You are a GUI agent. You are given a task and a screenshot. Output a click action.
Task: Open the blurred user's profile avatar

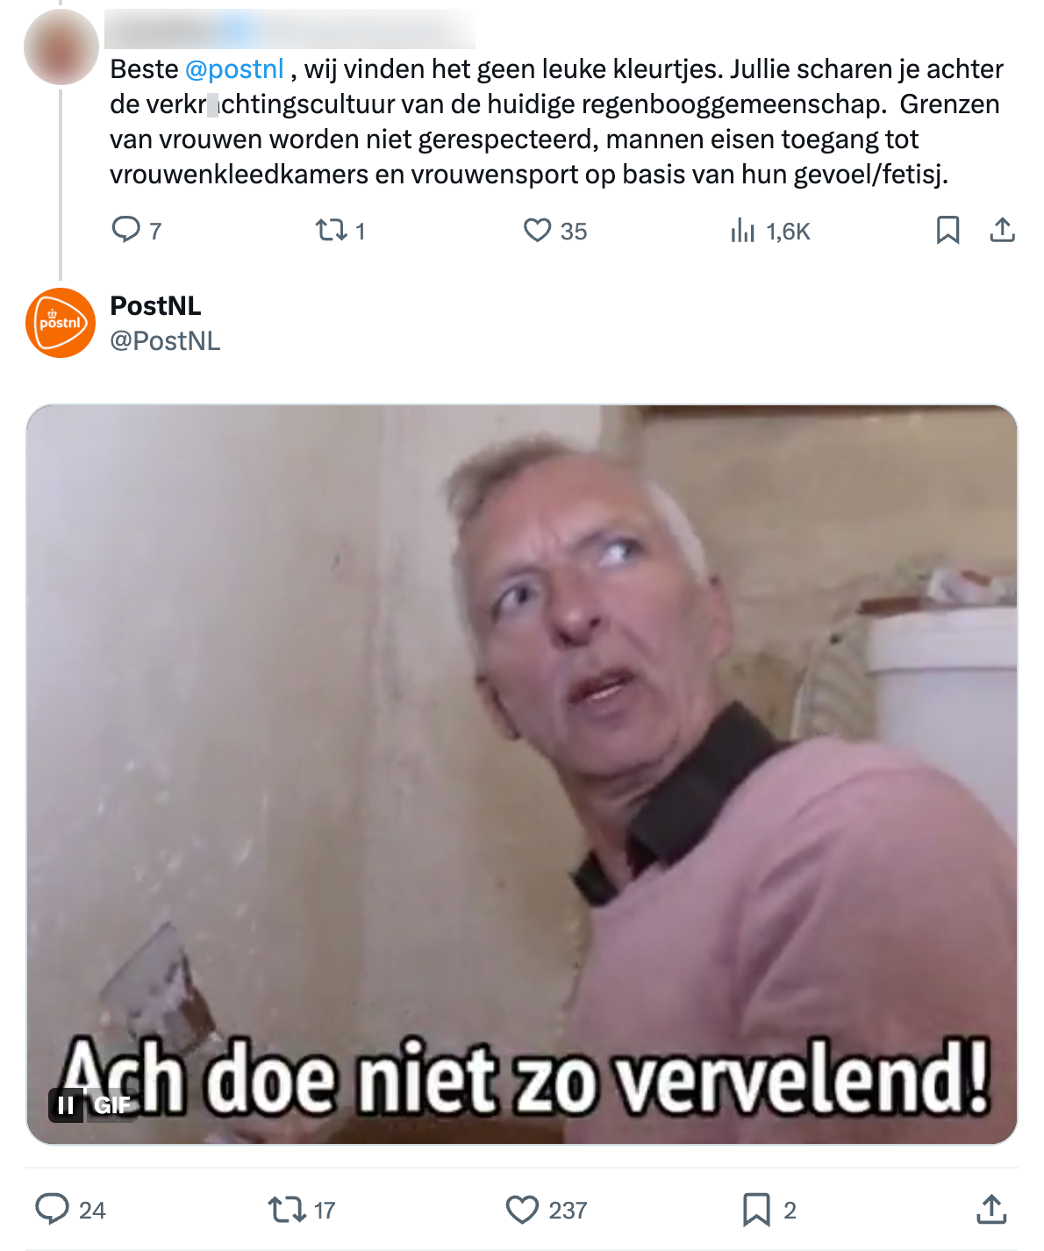(61, 46)
